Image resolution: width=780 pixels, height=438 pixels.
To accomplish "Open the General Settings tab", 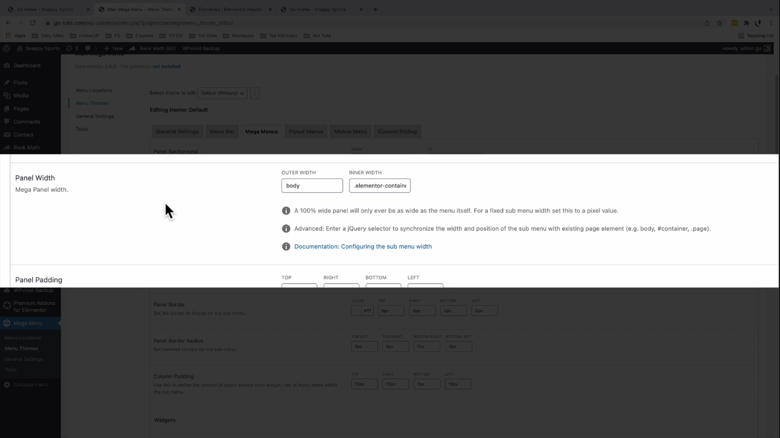I will pyautogui.click(x=178, y=132).
